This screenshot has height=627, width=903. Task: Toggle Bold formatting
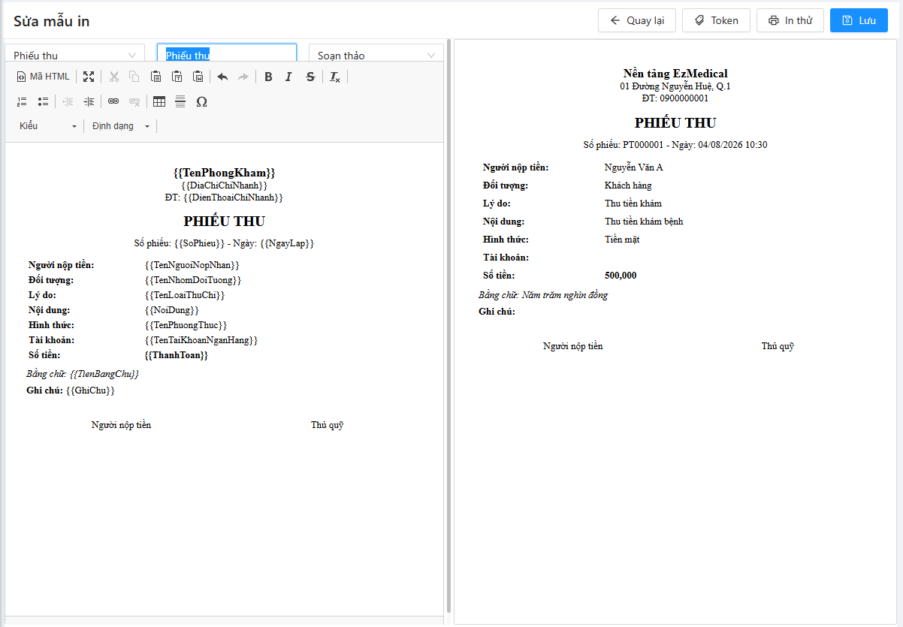tap(268, 77)
